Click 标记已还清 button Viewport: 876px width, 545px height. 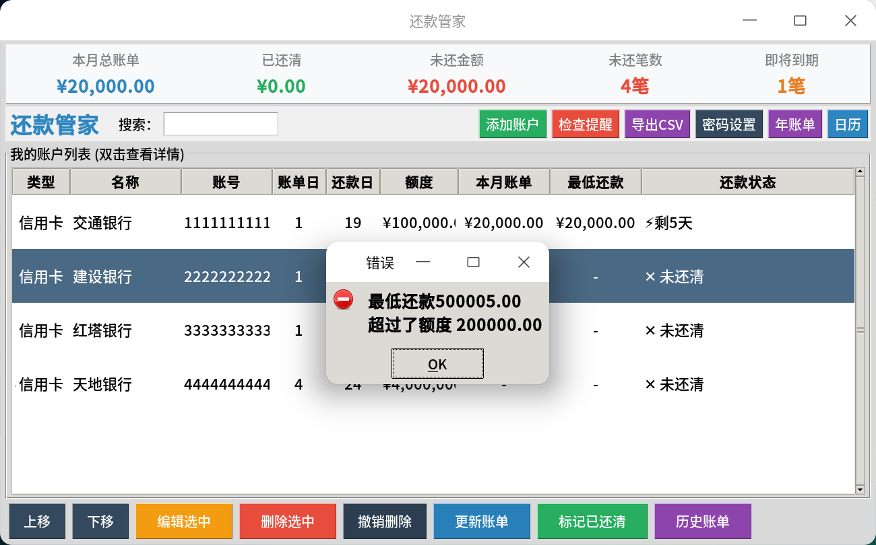[592, 521]
